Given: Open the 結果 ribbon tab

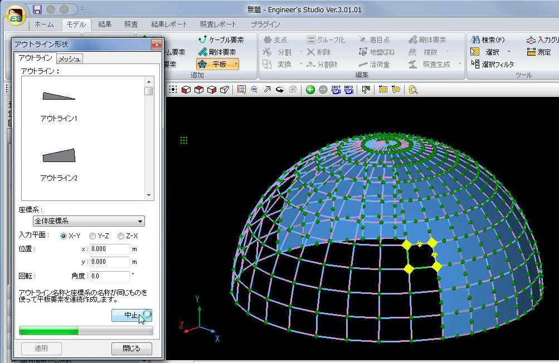Looking at the screenshot, I should pyautogui.click(x=105, y=24).
